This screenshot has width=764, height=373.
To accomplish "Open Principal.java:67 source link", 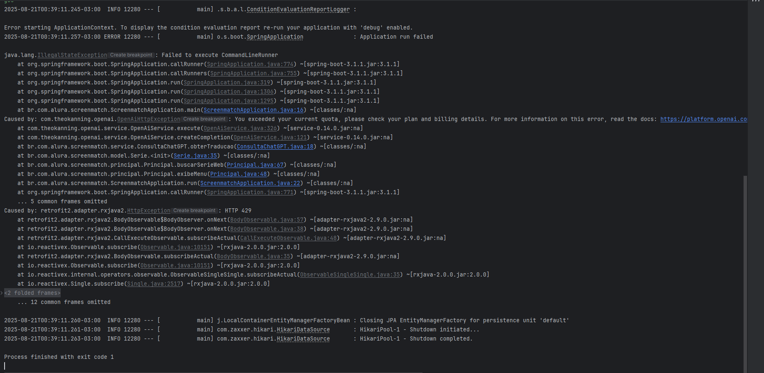I will click(255, 165).
